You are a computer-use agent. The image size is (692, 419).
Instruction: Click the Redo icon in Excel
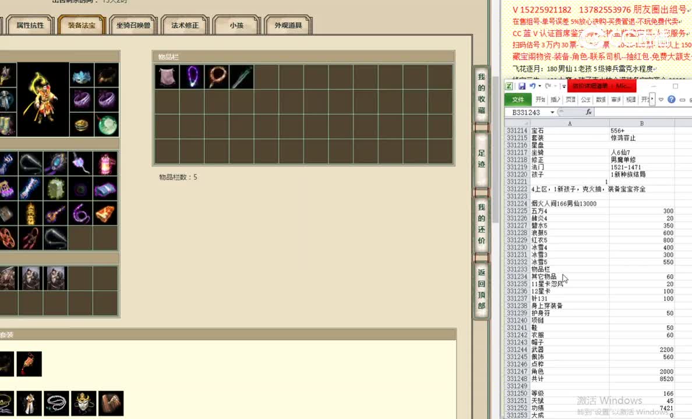point(548,85)
